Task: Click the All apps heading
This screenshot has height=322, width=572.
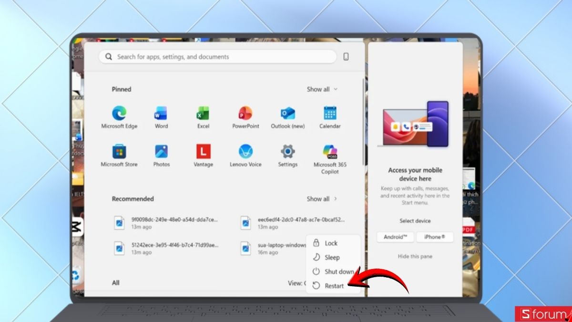Action: tap(116, 283)
